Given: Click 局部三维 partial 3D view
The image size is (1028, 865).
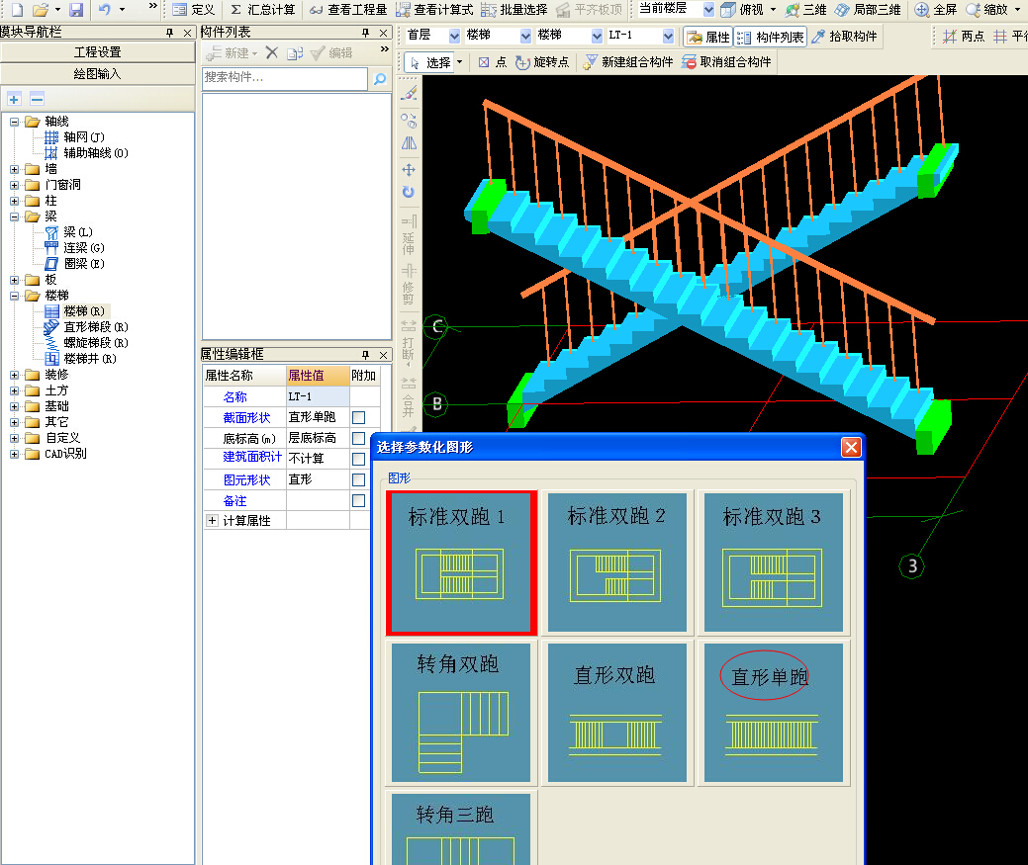Looking at the screenshot, I should (x=868, y=10).
